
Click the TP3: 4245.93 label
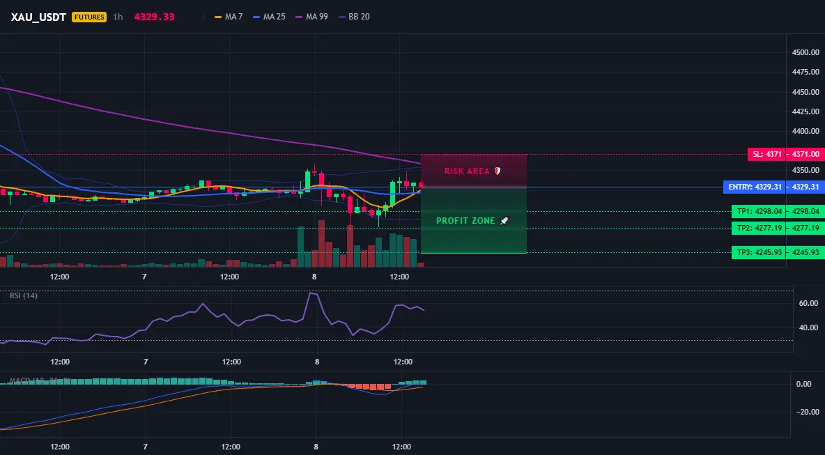[759, 252]
